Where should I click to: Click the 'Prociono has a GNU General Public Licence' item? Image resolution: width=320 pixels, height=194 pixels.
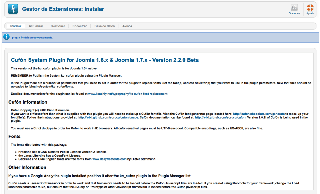[63, 152]
